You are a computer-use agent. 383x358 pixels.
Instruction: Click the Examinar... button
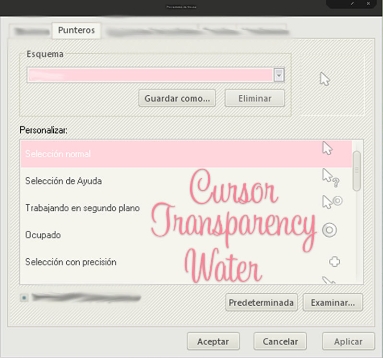click(x=333, y=302)
